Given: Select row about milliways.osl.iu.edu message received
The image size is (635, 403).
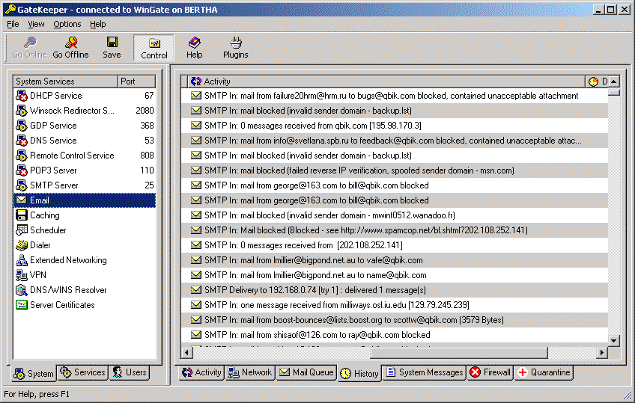Looking at the screenshot, I should point(395,305).
